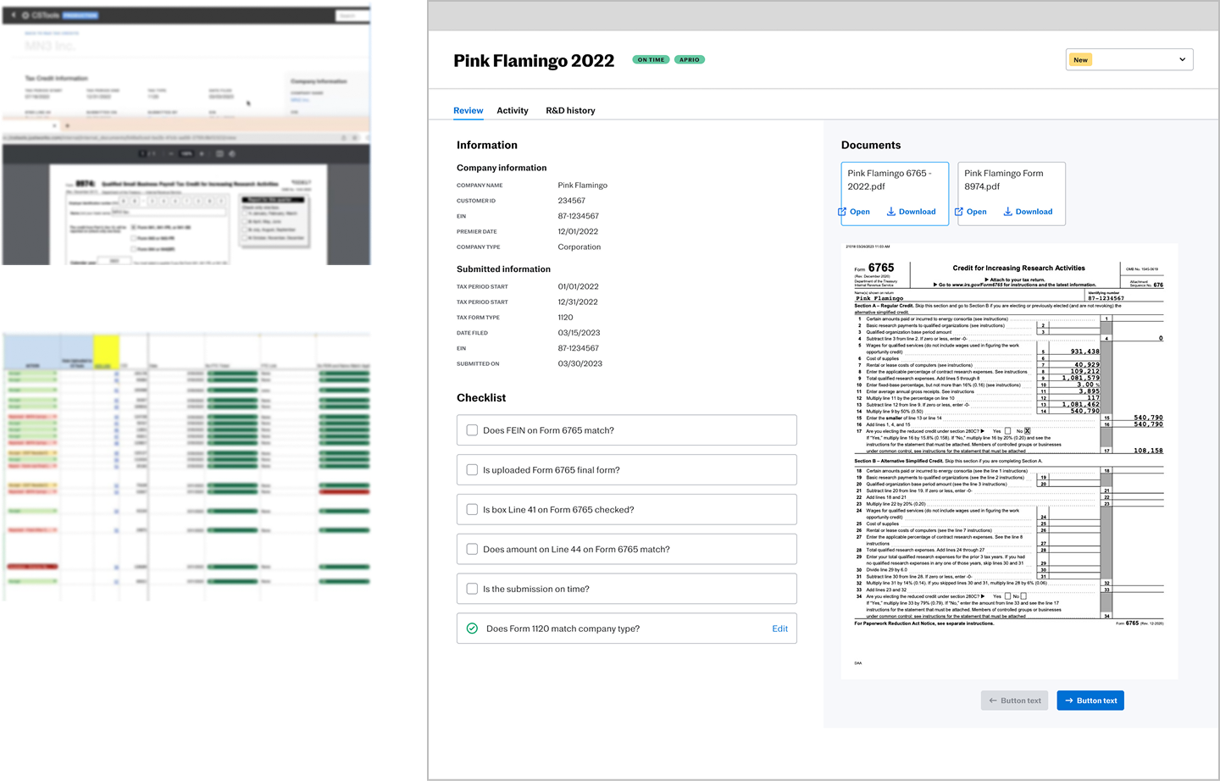Click the New status label

1080,60
